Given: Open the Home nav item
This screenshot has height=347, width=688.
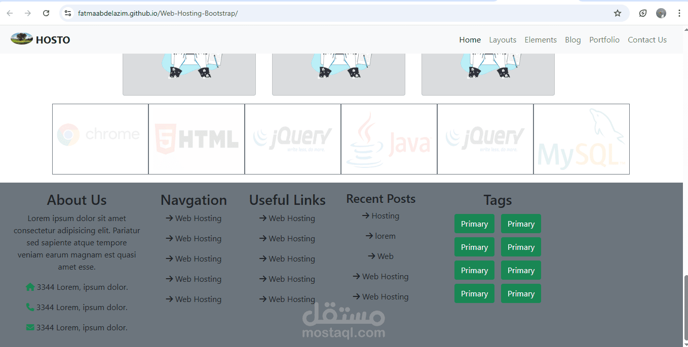Looking at the screenshot, I should click(x=470, y=39).
